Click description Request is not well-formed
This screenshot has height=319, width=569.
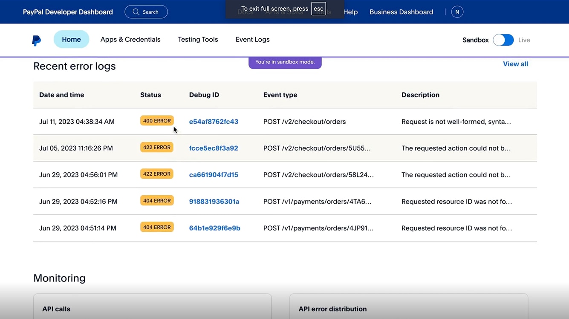pyautogui.click(x=456, y=122)
